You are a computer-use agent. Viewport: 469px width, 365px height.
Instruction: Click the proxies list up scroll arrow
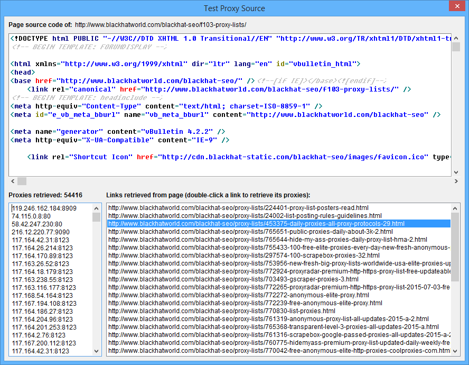click(x=96, y=208)
